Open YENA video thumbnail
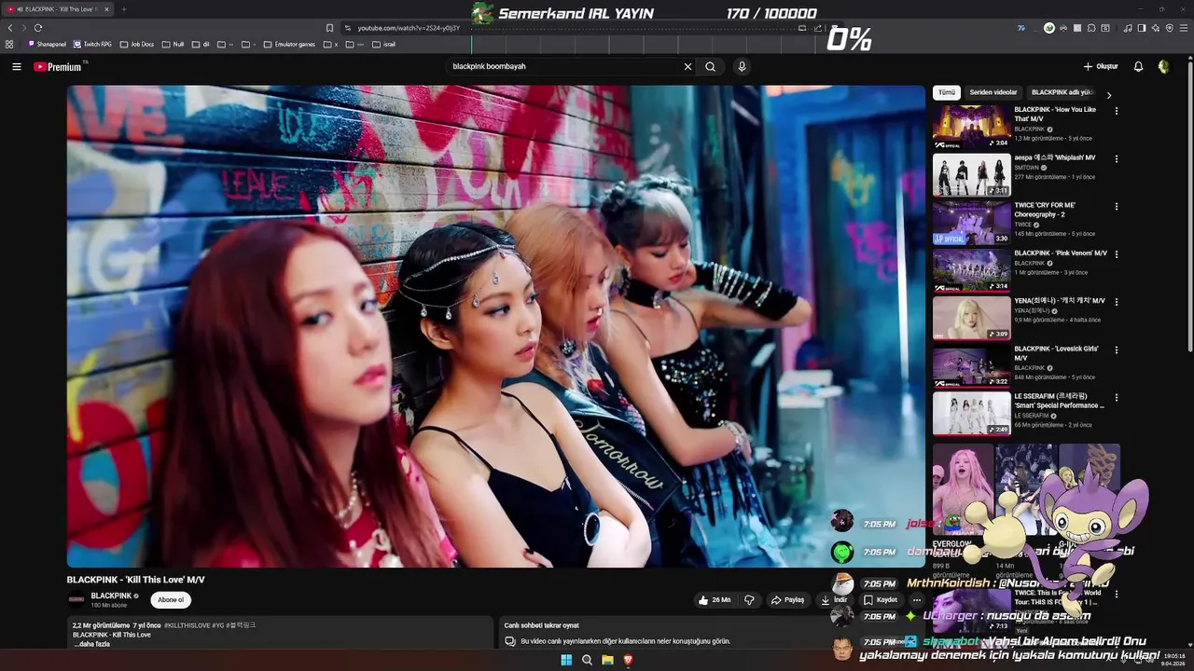Screen dimensions: 1194x671 972,318
